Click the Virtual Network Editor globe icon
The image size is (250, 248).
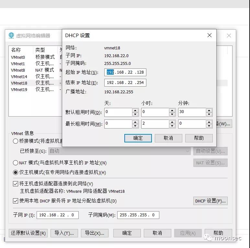pyautogui.click(x=11, y=35)
